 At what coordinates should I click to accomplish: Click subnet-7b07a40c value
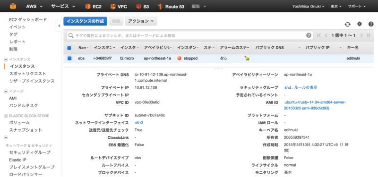click(x=150, y=115)
